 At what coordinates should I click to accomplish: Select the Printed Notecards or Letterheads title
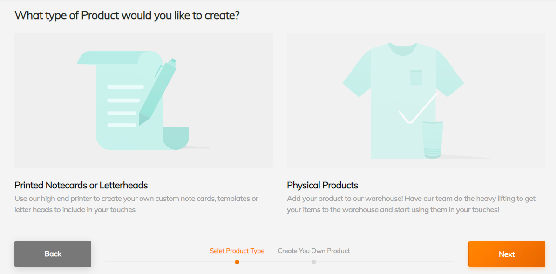point(81,185)
